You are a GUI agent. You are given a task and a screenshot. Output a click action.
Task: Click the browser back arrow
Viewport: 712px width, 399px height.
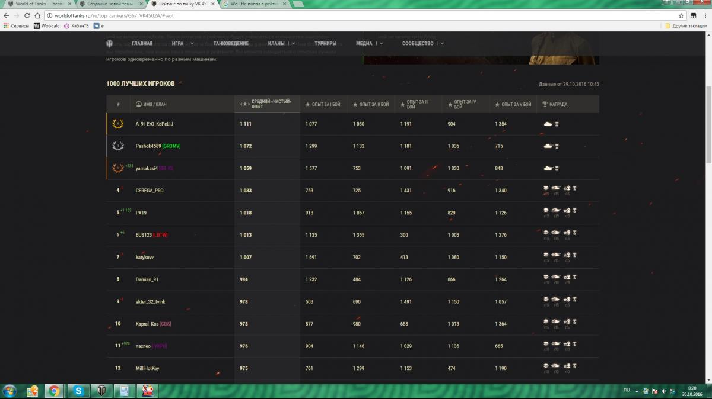pyautogui.click(x=7, y=16)
